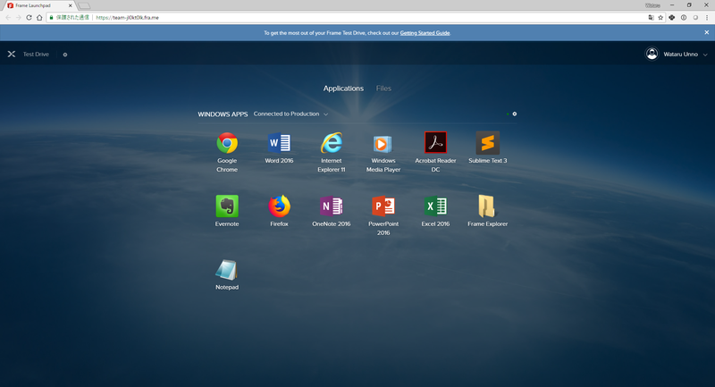Click the translate page icon in address bar
Viewport: 715px width, 387px height.
651,18
